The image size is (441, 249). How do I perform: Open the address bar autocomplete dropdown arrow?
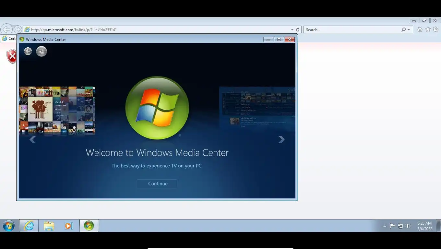(292, 30)
